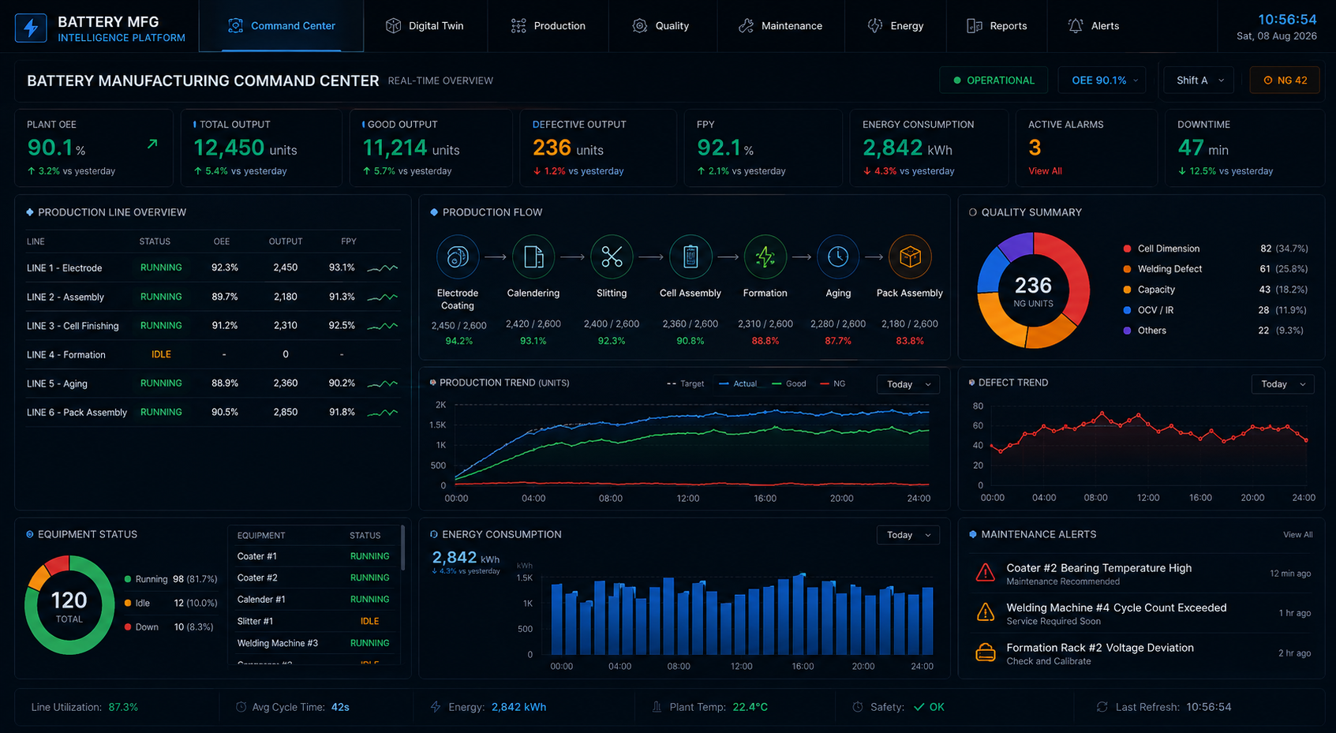
Task: Click the yellow warning icon for Welding Machine #4
Action: [986, 612]
